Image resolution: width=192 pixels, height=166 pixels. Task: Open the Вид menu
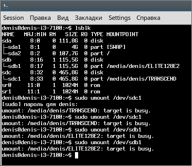pos(63,18)
